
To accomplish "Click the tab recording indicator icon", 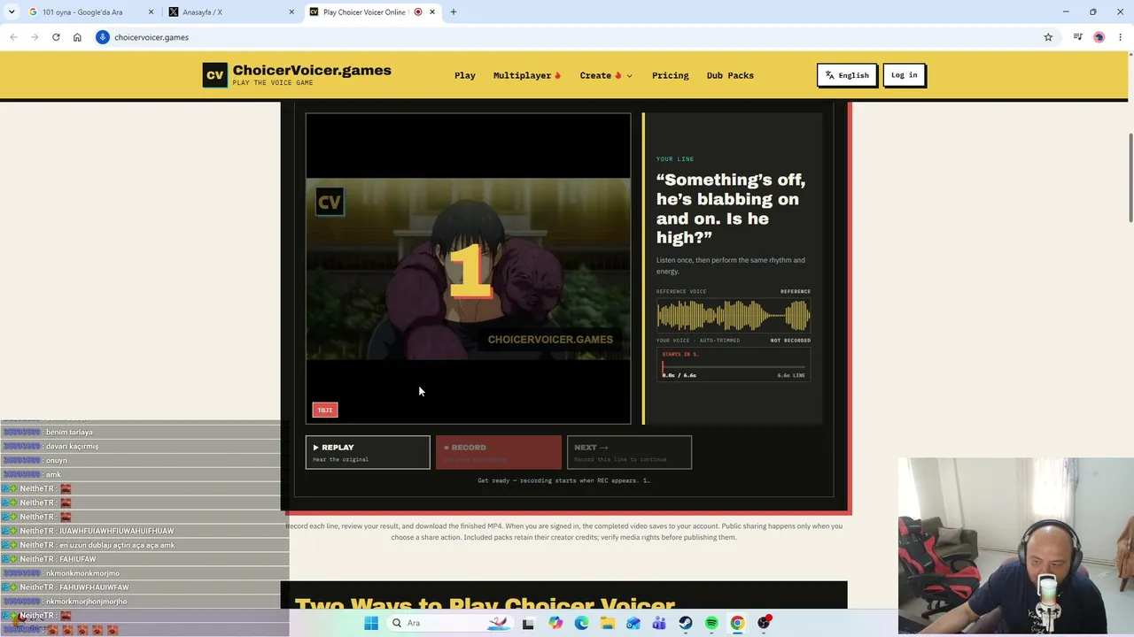I will point(418,12).
